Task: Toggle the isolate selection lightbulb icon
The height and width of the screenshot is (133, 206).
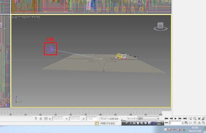Action: click(36, 119)
